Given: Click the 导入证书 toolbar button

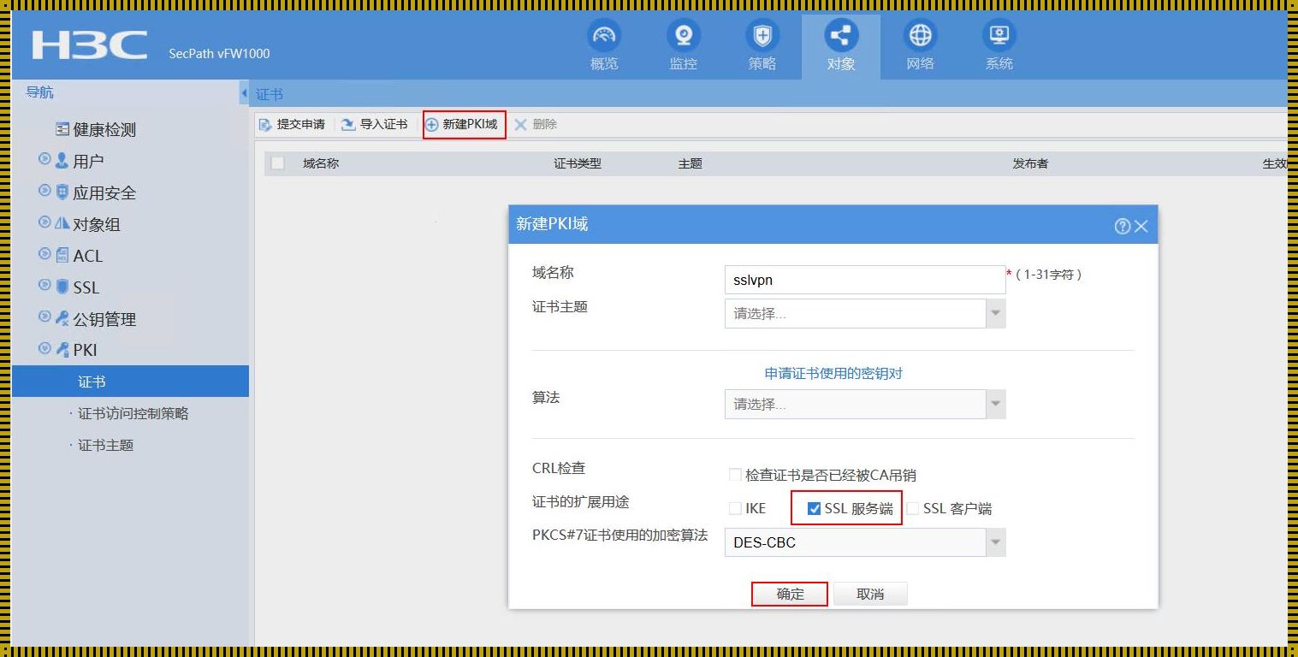Looking at the screenshot, I should pyautogui.click(x=375, y=124).
